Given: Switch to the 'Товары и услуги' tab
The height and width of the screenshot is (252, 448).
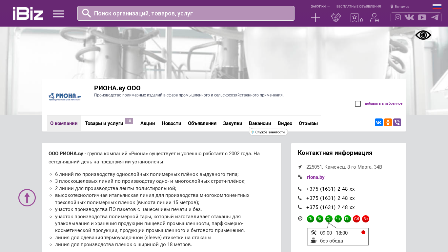Looking at the screenshot, I should (104, 123).
